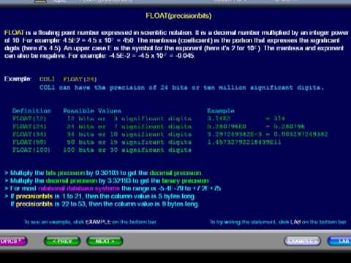Advance with the NEXT > button
The image size is (351, 263).
tap(105, 241)
